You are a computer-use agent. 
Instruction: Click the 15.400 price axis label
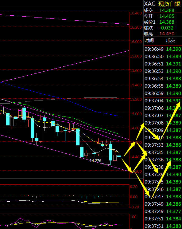click(136, 85)
